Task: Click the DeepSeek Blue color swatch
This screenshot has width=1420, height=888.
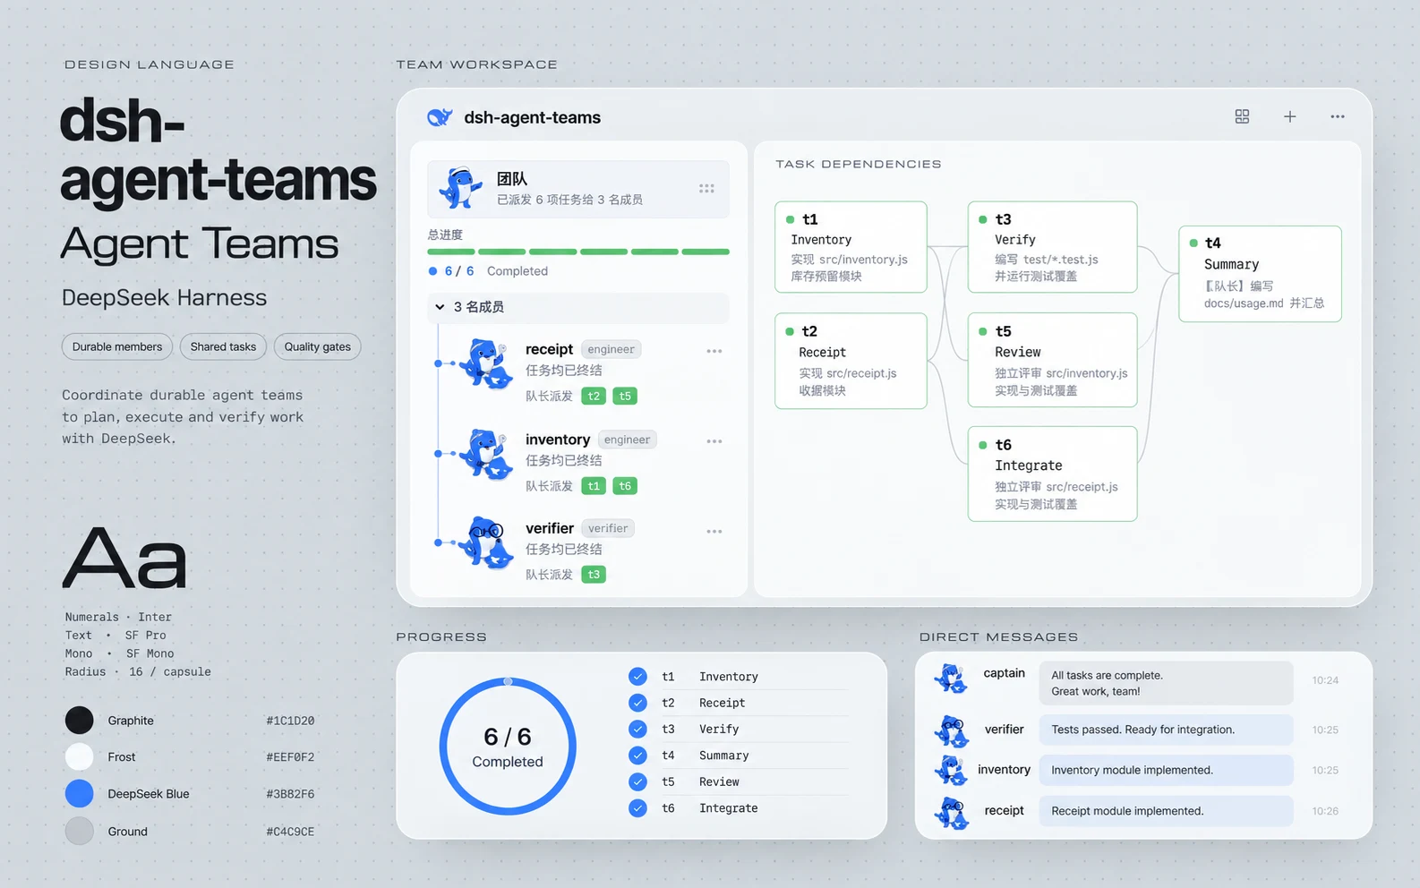Action: click(x=80, y=794)
